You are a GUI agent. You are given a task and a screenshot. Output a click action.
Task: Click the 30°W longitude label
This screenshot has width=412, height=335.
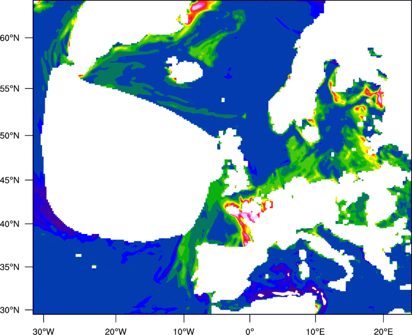coord(44,331)
